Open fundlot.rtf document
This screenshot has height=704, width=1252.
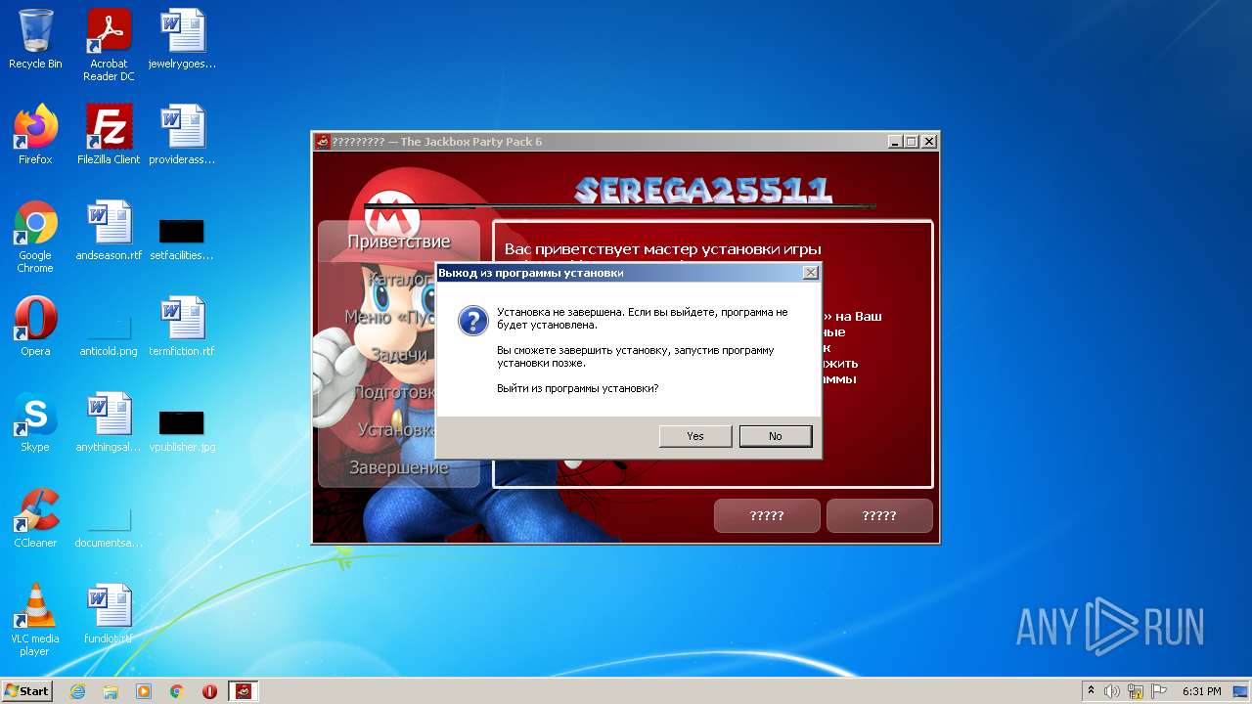(x=109, y=614)
